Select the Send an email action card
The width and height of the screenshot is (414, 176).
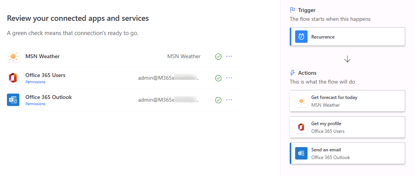pos(347,154)
